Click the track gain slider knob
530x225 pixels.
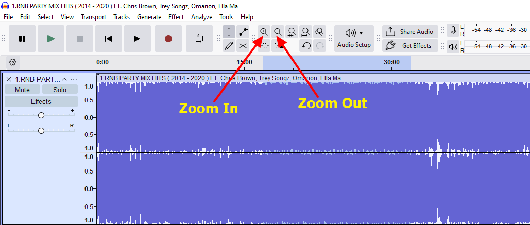41,115
